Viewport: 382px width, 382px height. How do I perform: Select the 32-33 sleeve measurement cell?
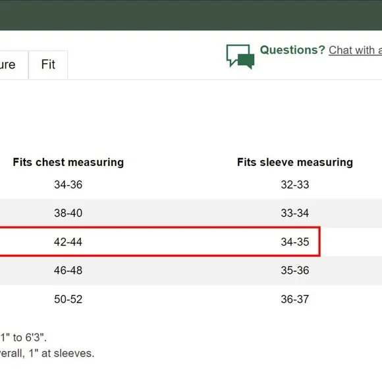coord(295,184)
